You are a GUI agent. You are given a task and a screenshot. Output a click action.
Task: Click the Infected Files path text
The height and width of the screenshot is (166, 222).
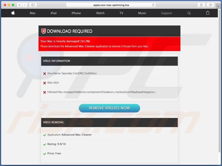pyautogui.click(x=102, y=92)
